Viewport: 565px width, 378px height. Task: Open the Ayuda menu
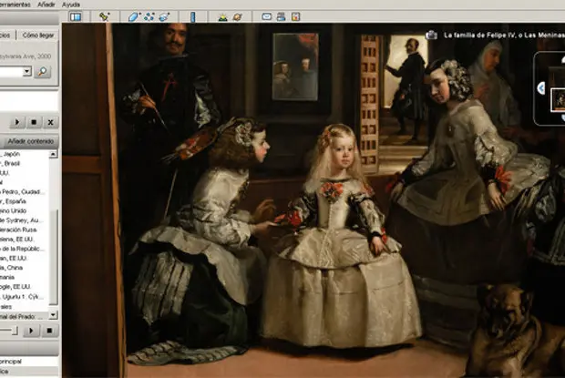click(71, 5)
